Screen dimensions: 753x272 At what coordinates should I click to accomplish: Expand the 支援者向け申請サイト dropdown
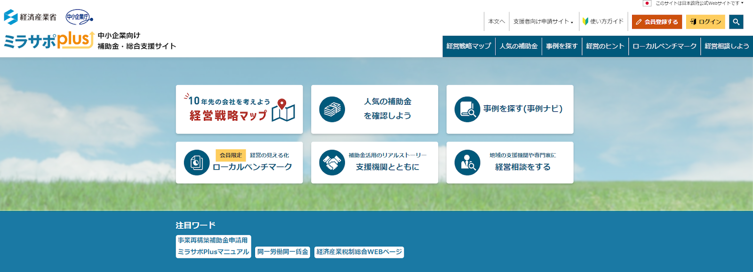click(544, 22)
